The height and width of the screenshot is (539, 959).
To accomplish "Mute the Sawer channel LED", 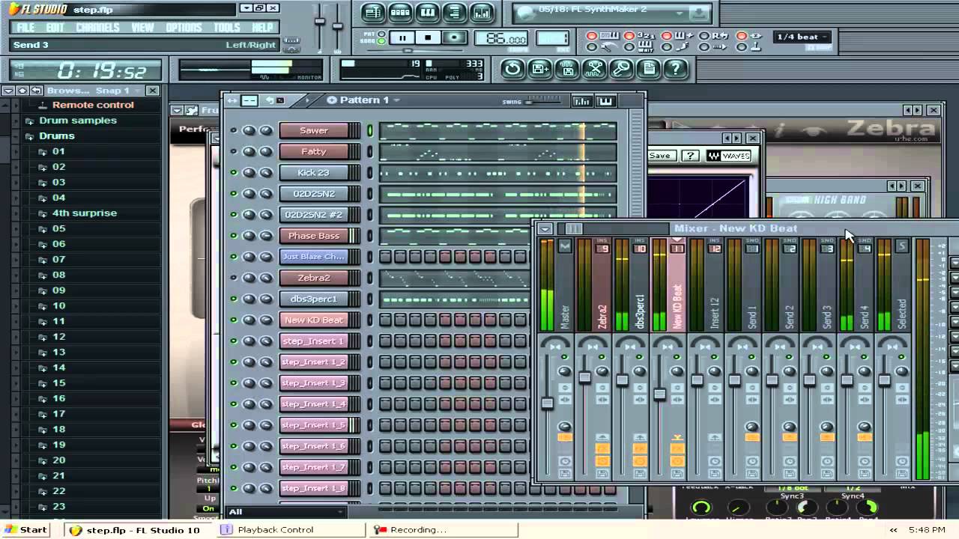I will pyautogui.click(x=233, y=130).
